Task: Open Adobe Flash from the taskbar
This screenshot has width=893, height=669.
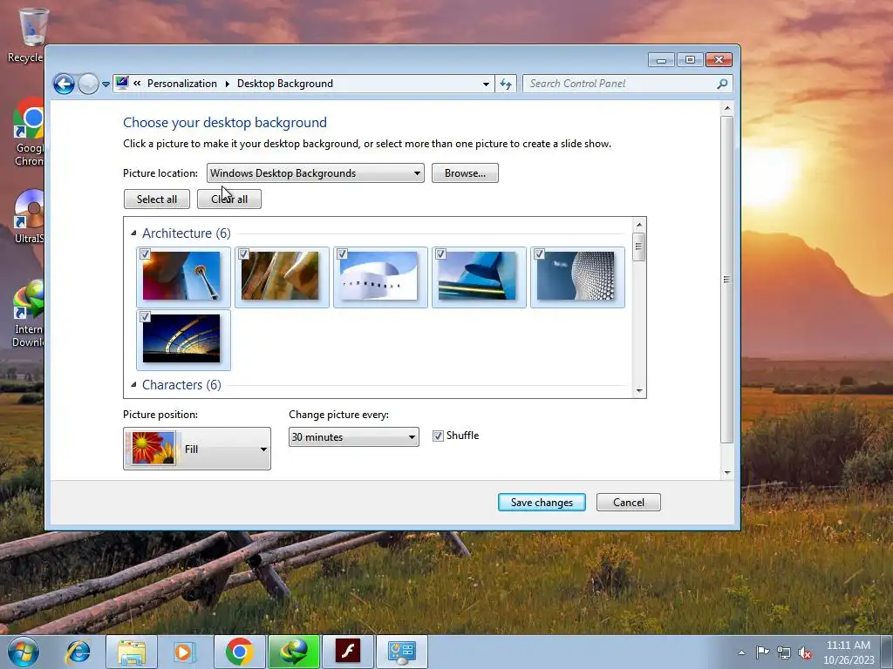Action: pos(347,652)
